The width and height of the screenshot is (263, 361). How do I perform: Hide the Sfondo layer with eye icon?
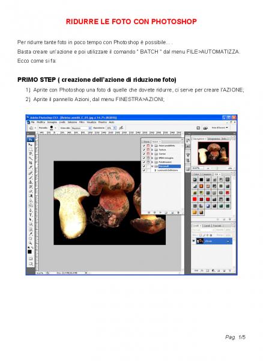(x=193, y=241)
